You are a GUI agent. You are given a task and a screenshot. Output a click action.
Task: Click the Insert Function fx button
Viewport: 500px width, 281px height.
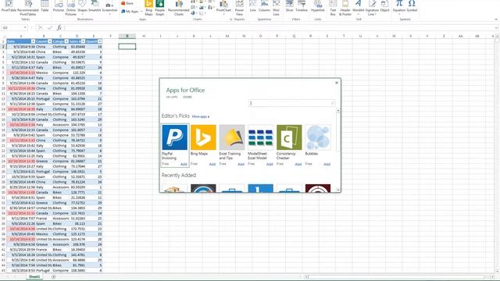pos(59,28)
